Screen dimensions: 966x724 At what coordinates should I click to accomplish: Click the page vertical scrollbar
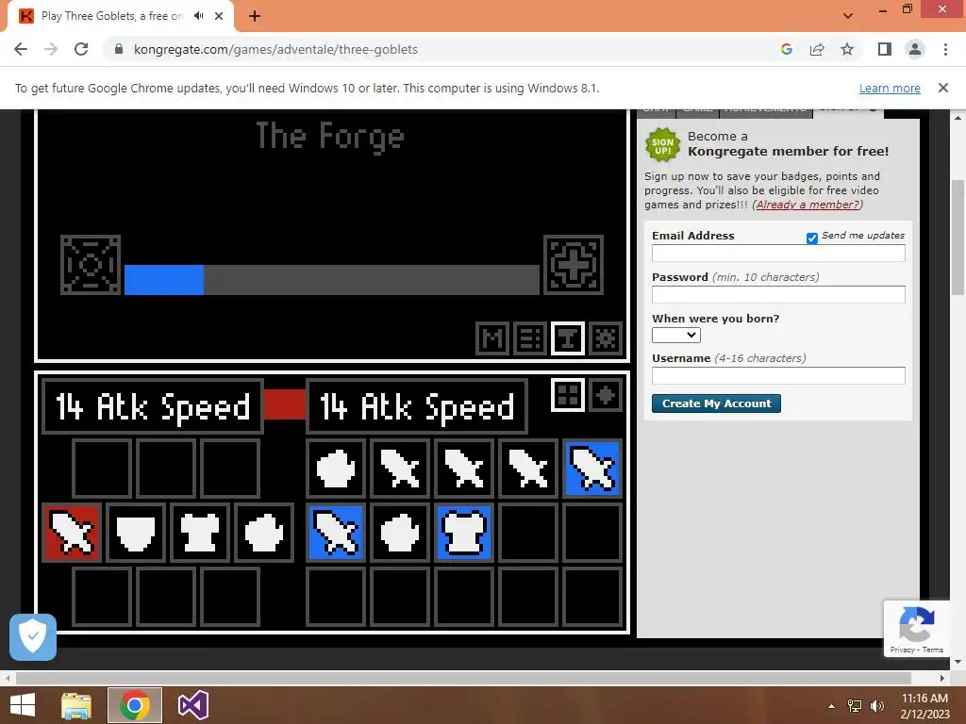[958, 238]
